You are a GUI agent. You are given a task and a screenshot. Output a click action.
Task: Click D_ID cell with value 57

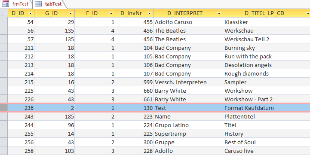pos(21,39)
